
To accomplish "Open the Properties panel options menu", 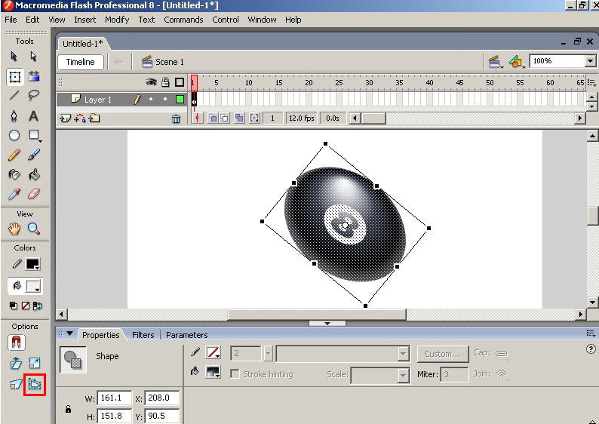I will pyautogui.click(x=591, y=333).
